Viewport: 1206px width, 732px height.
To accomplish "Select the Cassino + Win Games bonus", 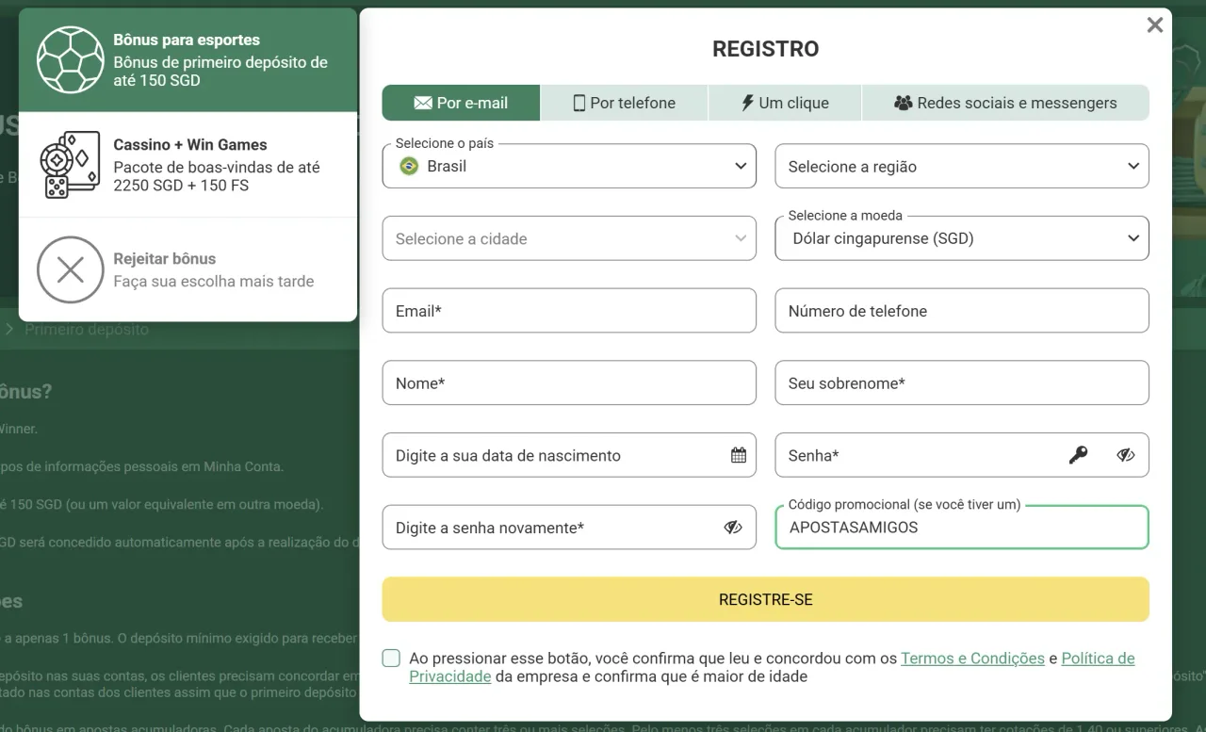I will click(187, 165).
